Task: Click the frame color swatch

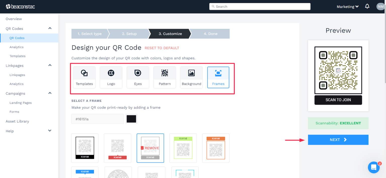Action: tap(131, 119)
